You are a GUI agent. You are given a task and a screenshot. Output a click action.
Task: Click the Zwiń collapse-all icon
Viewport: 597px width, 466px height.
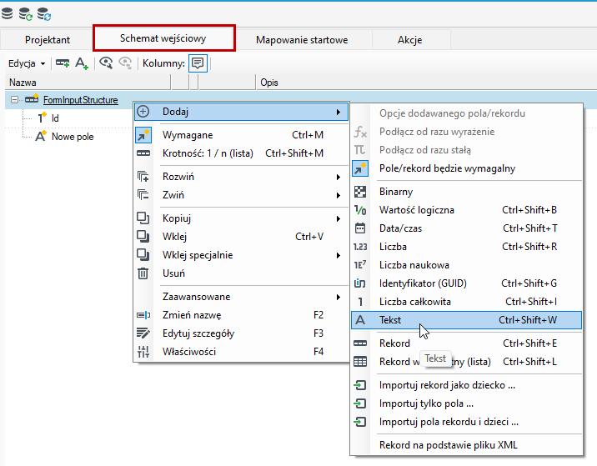[143, 195]
